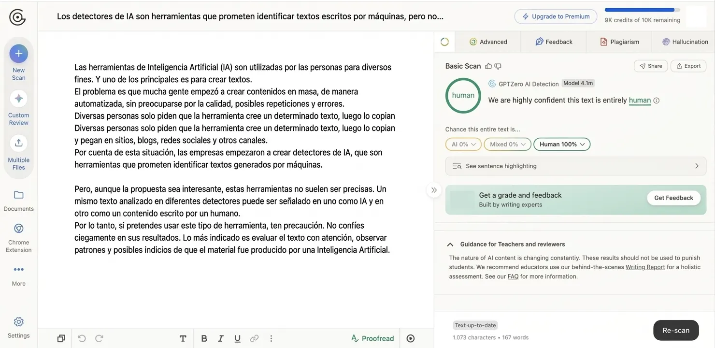Click the copy document icon
Screen dimensions: 715x348
pyautogui.click(x=61, y=338)
